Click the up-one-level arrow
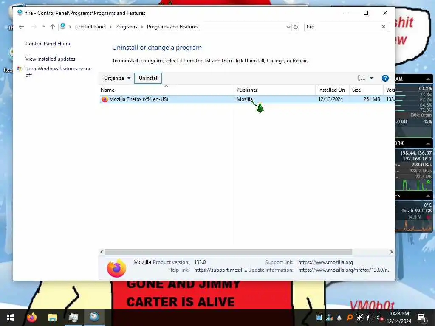The width and height of the screenshot is (435, 326). click(53, 27)
